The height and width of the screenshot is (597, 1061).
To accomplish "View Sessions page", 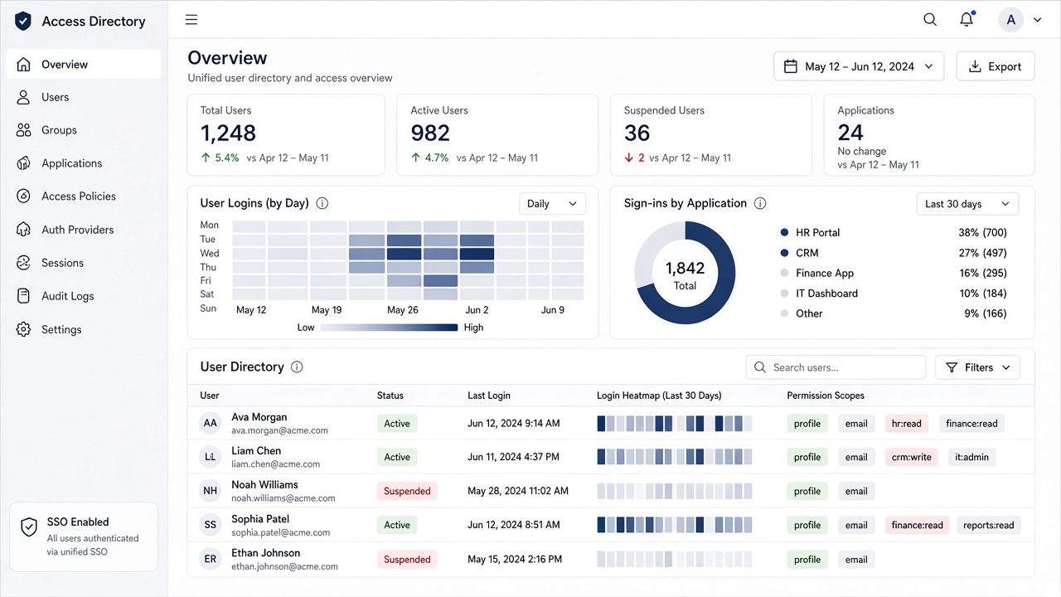I will tap(84, 263).
